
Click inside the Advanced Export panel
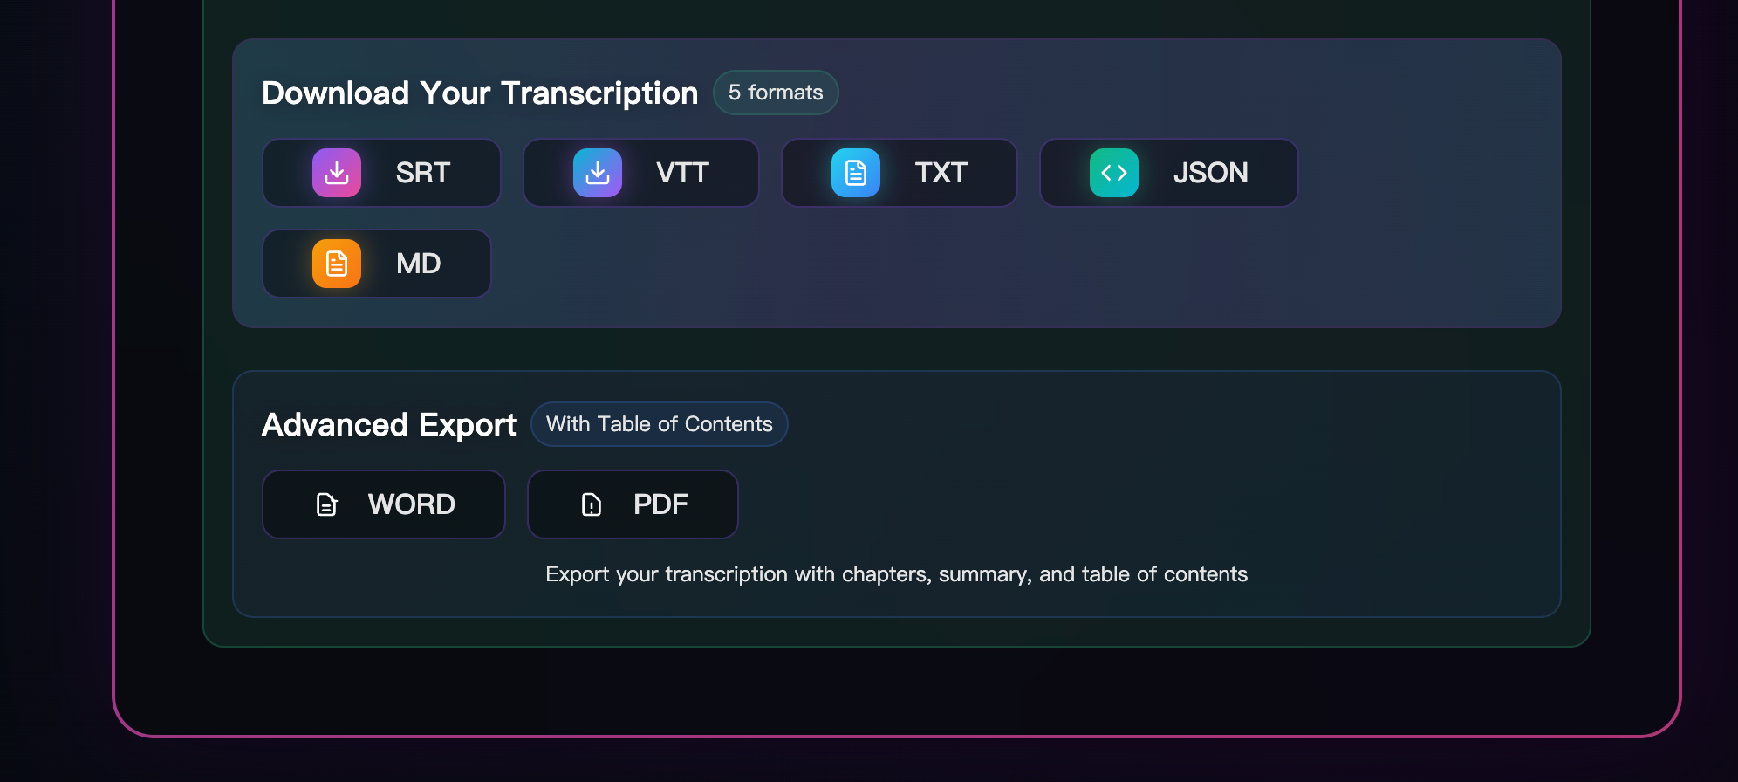(1221, 489)
